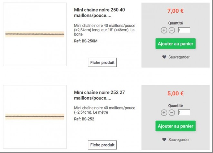Open Mini chaîne noire 252 title link
This screenshot has width=213, height=153.
pyautogui.click(x=100, y=95)
